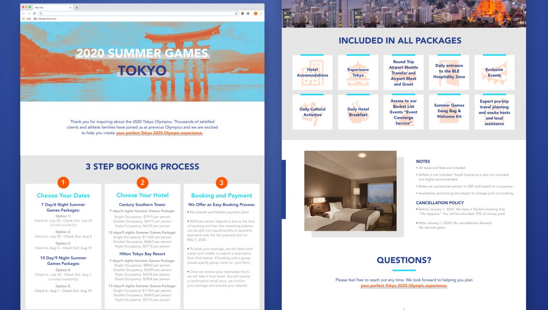
Task: Click the Daily Hotel Breakfast tile
Action: point(358,112)
